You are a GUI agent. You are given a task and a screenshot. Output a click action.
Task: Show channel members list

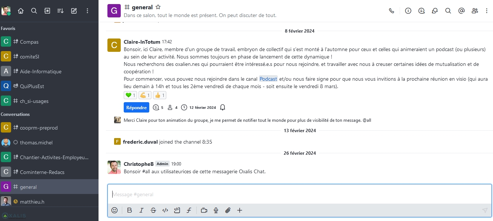point(475,11)
